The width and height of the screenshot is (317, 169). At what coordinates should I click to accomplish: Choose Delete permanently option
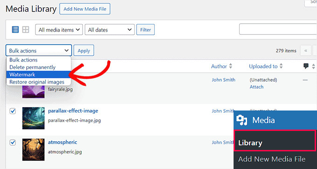tap(39, 67)
